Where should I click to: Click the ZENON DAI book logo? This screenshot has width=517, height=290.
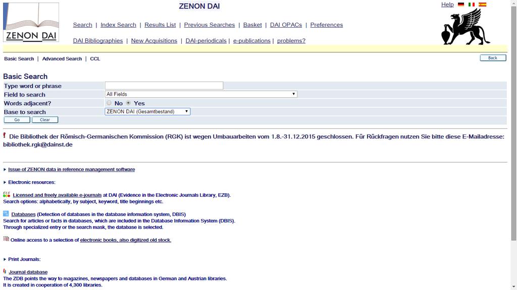click(31, 22)
